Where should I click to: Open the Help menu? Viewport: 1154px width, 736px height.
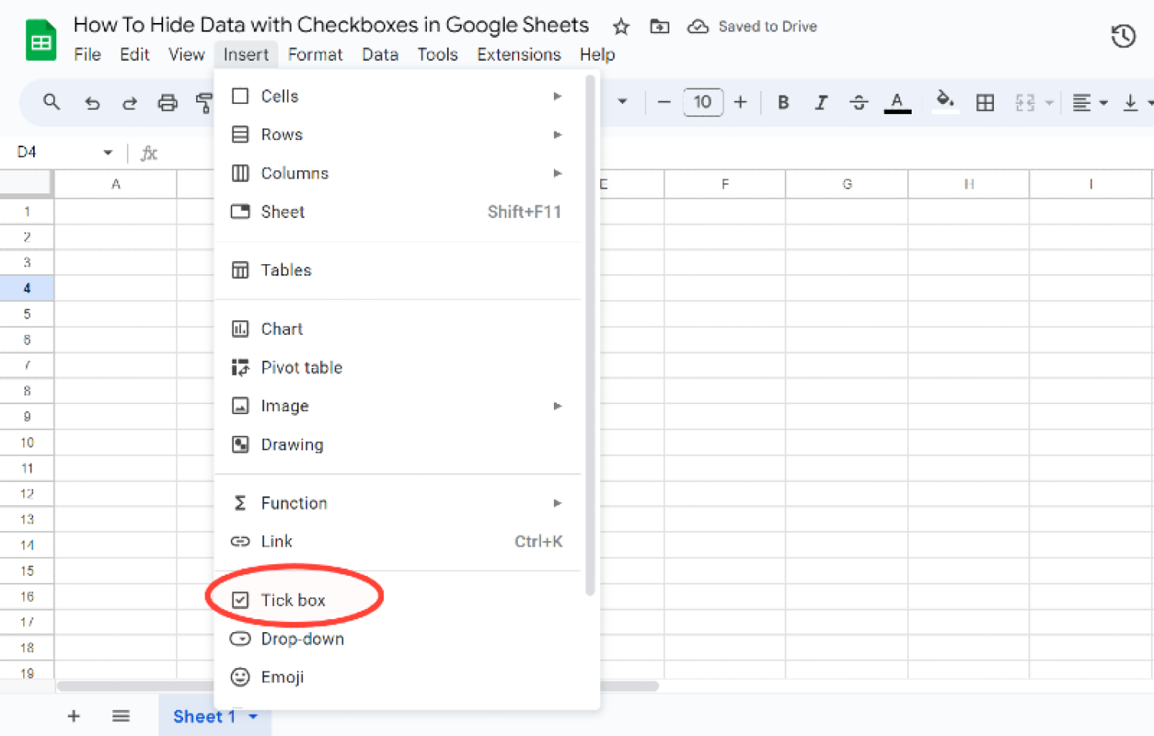597,55
